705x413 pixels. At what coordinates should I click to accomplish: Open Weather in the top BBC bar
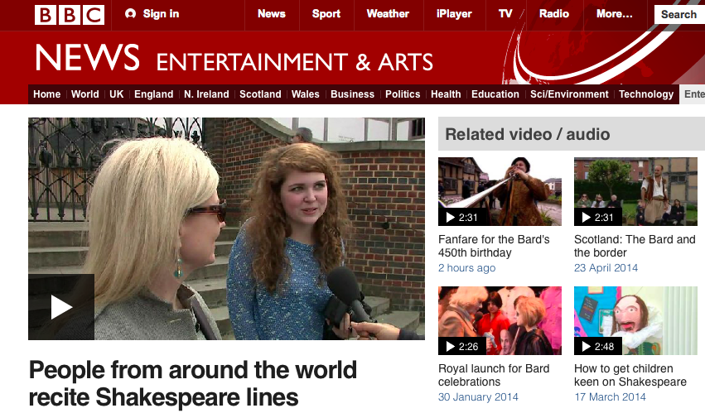coord(388,14)
